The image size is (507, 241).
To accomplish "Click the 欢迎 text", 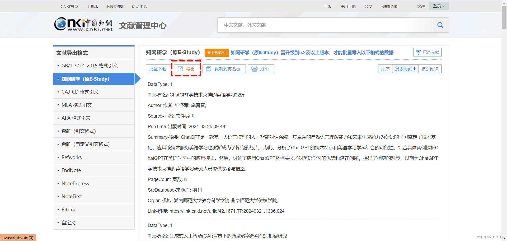I will [421, 6].
